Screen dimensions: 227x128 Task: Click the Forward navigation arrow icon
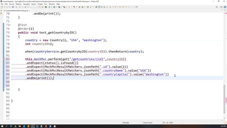point(131,7)
